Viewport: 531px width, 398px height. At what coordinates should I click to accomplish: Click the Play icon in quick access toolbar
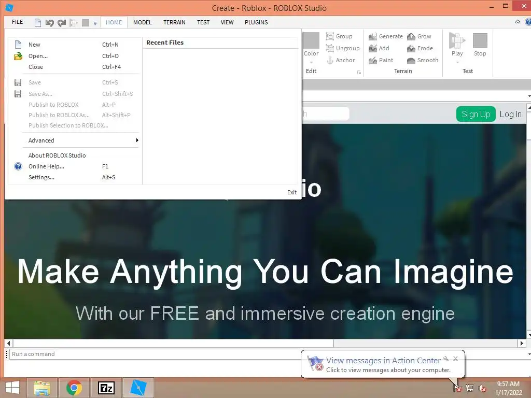click(74, 23)
